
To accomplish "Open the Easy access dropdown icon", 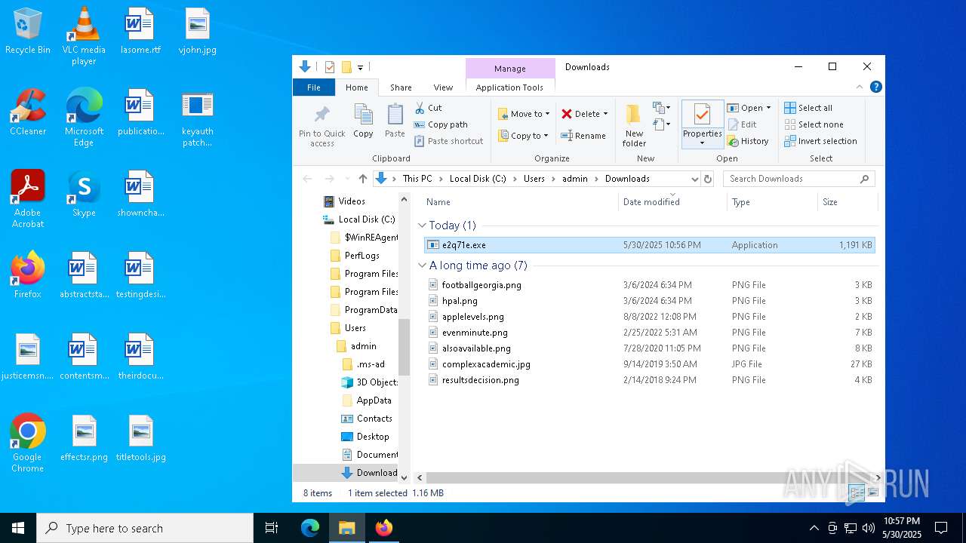I will (x=662, y=124).
